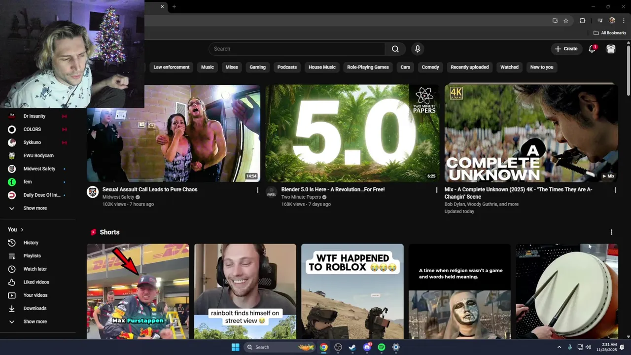The image size is (631, 355).
Task: Open the Bob Dylan, Woody Guthrie channel text
Action: (x=481, y=204)
